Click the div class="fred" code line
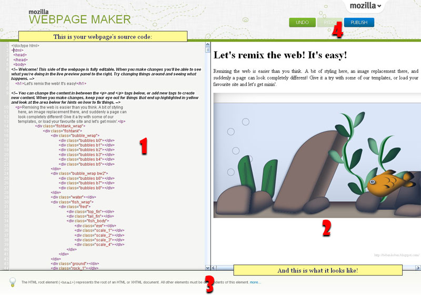This screenshot has height=295, width=421. pyautogui.click(x=75, y=206)
